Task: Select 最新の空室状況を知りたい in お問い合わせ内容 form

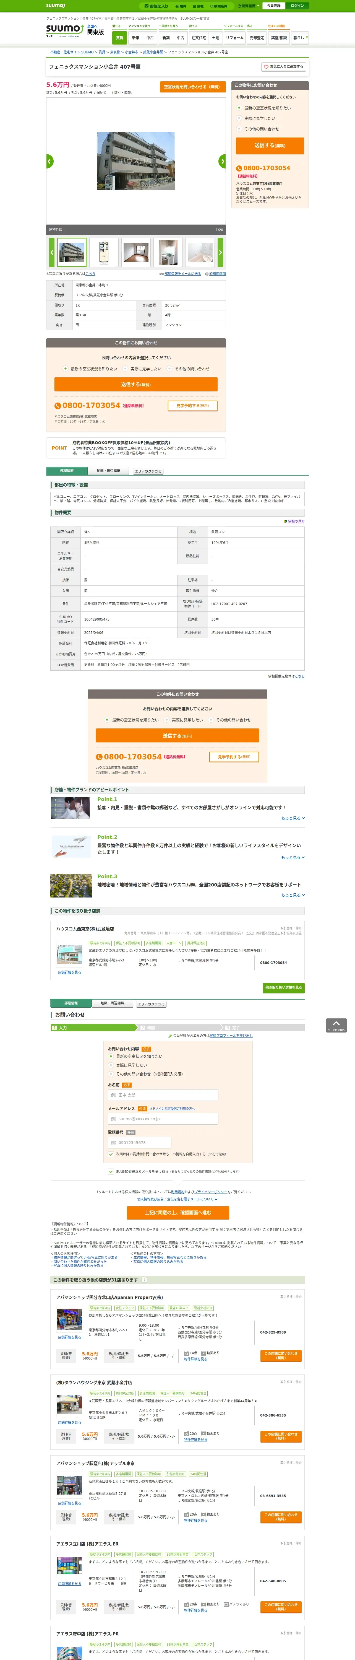Action: pos(111,1056)
